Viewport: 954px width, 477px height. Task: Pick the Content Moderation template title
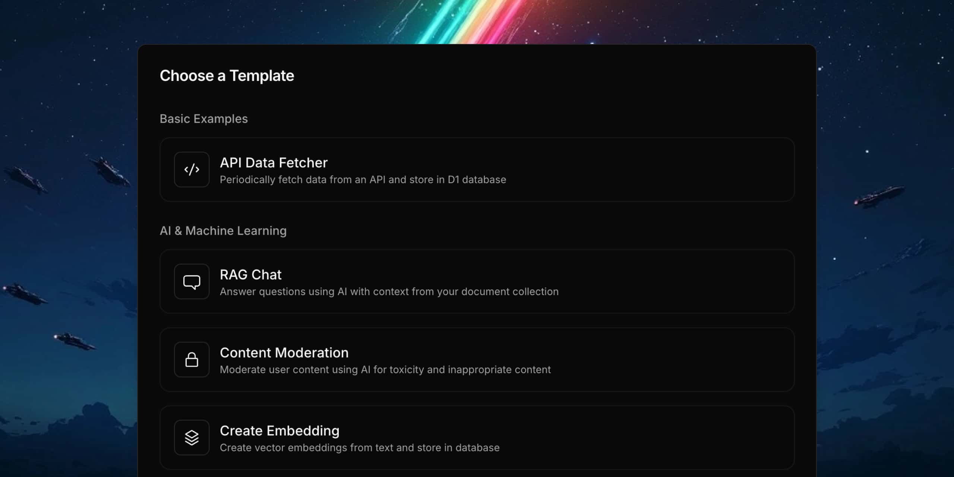coord(284,353)
